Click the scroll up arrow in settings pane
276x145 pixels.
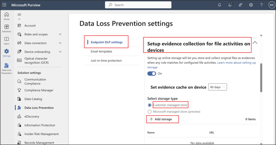pos(261,35)
